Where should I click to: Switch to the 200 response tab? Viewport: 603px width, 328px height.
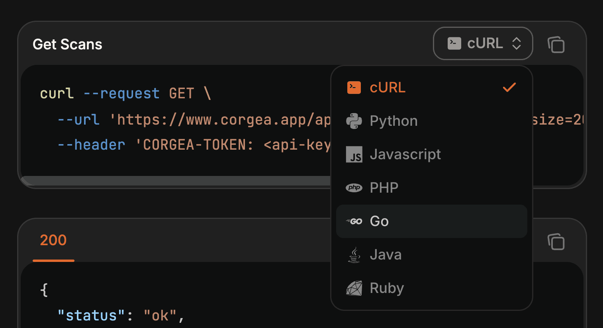click(53, 240)
